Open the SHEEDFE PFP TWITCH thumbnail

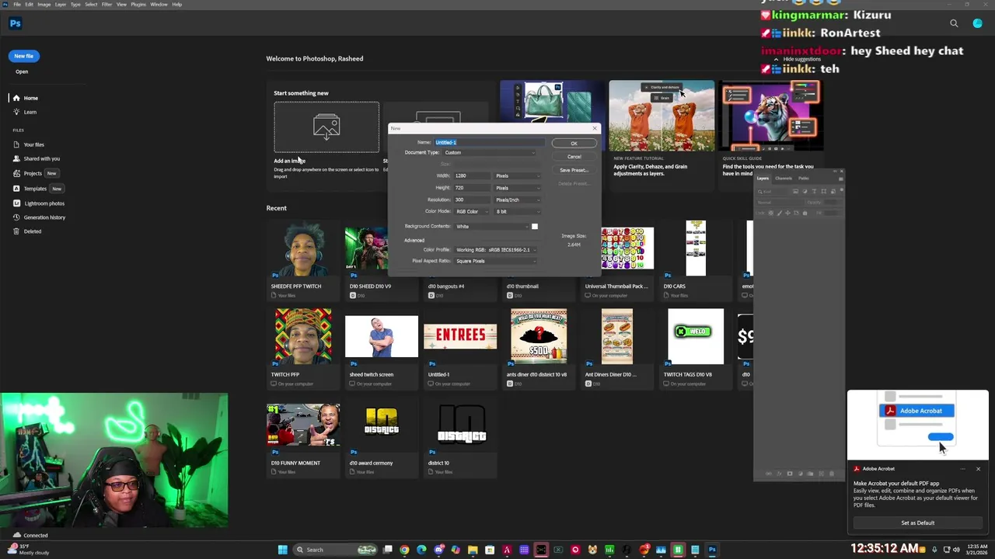(x=303, y=248)
